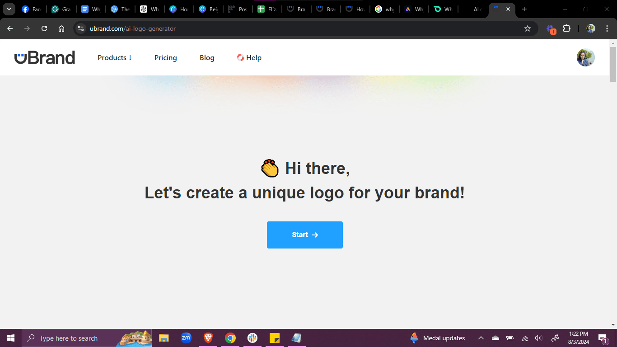Click the Start button
Screen dimensions: 617x347
305,234
